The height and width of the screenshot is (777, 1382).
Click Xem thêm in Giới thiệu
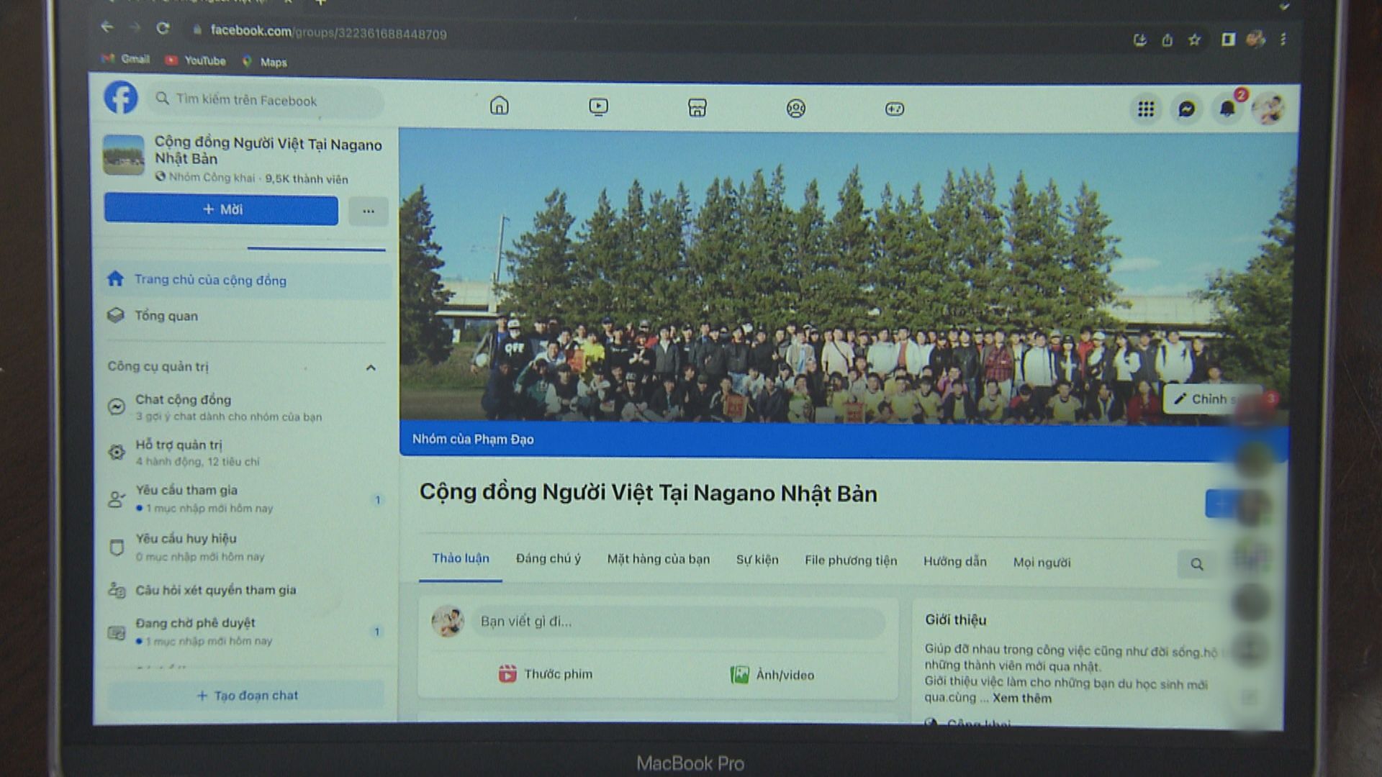coord(1022,698)
